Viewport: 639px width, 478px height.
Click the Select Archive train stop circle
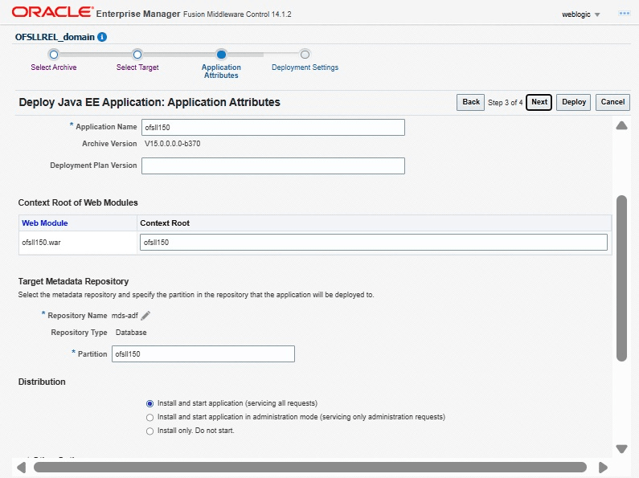(x=53, y=54)
